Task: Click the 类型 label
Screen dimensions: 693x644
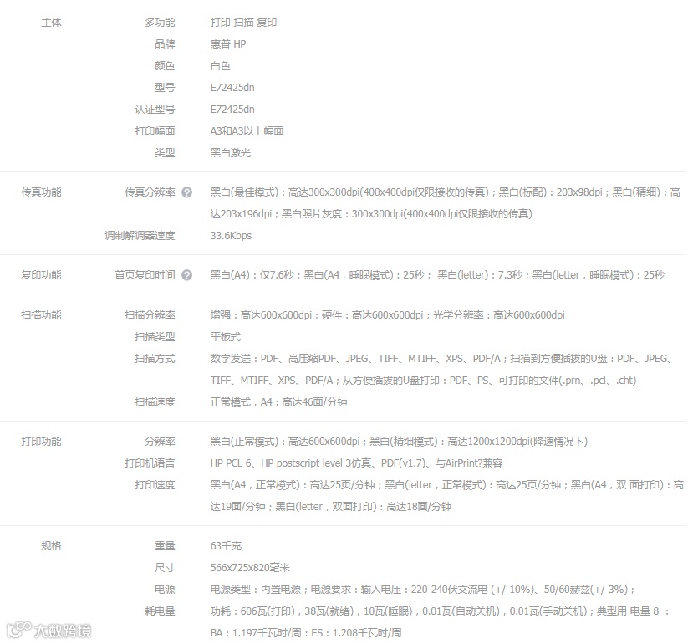Action: 165,153
